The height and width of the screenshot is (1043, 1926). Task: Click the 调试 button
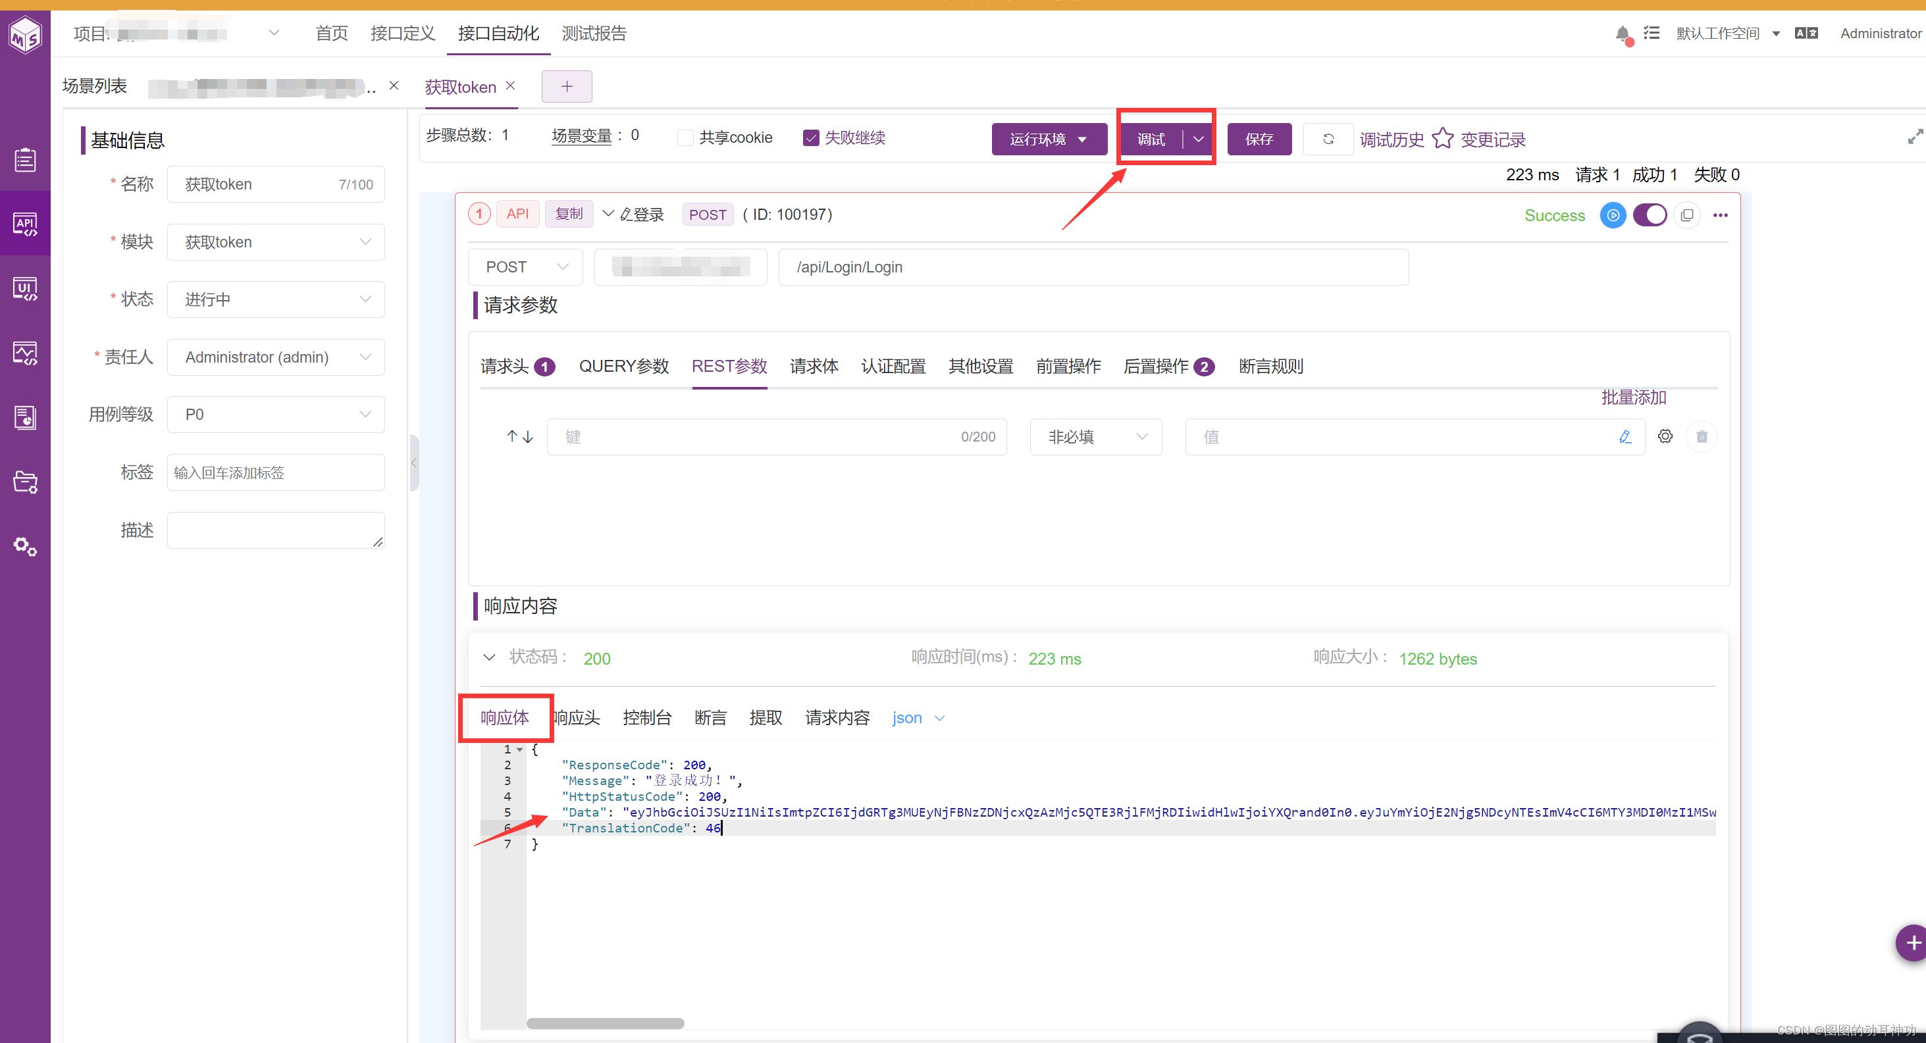click(x=1151, y=139)
